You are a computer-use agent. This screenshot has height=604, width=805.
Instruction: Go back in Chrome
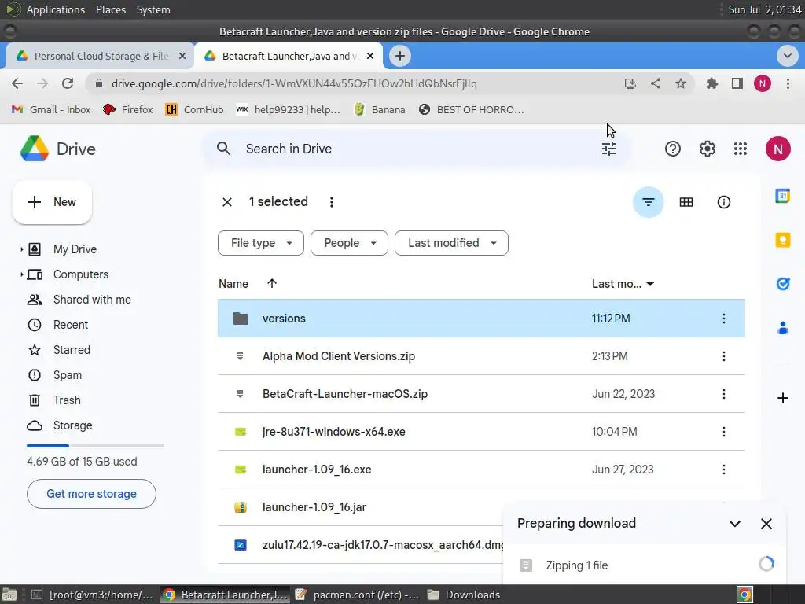click(x=17, y=83)
